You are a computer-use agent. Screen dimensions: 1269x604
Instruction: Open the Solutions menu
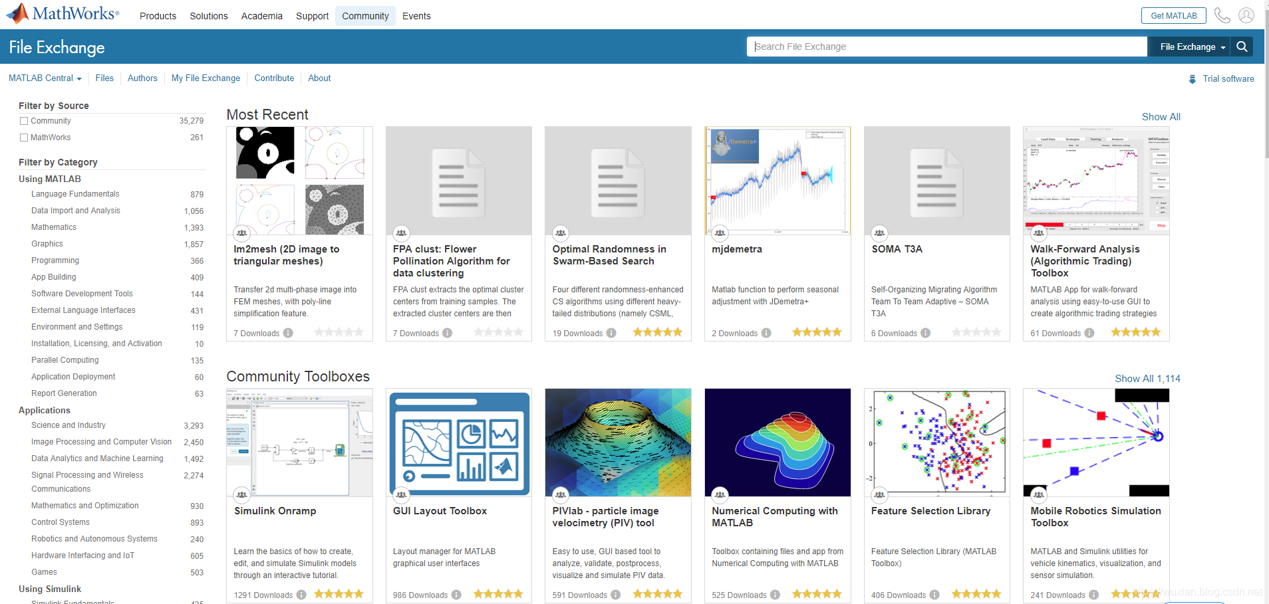click(x=209, y=16)
